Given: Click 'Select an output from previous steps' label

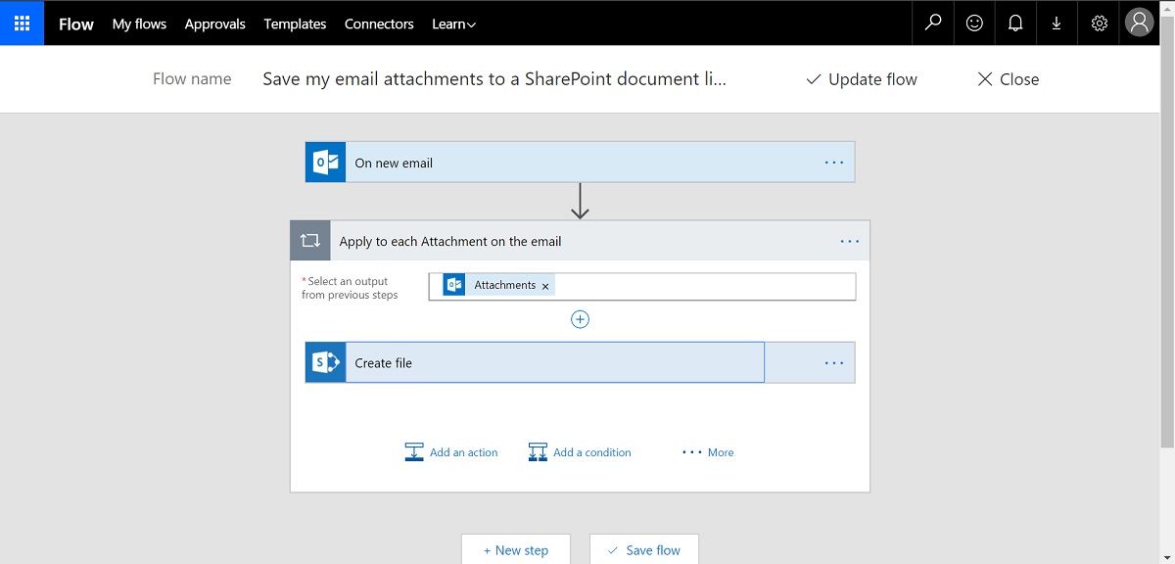Looking at the screenshot, I should (350, 288).
